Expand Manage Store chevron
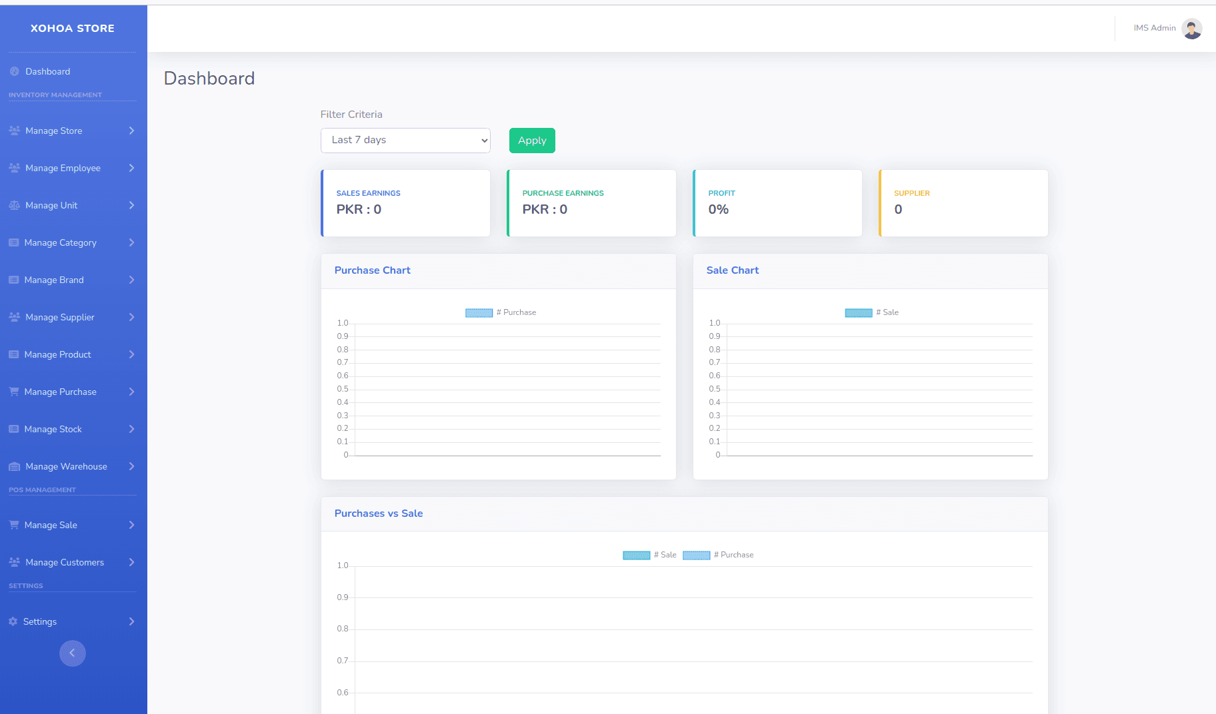Viewport: 1216px width, 714px height. tap(131, 131)
